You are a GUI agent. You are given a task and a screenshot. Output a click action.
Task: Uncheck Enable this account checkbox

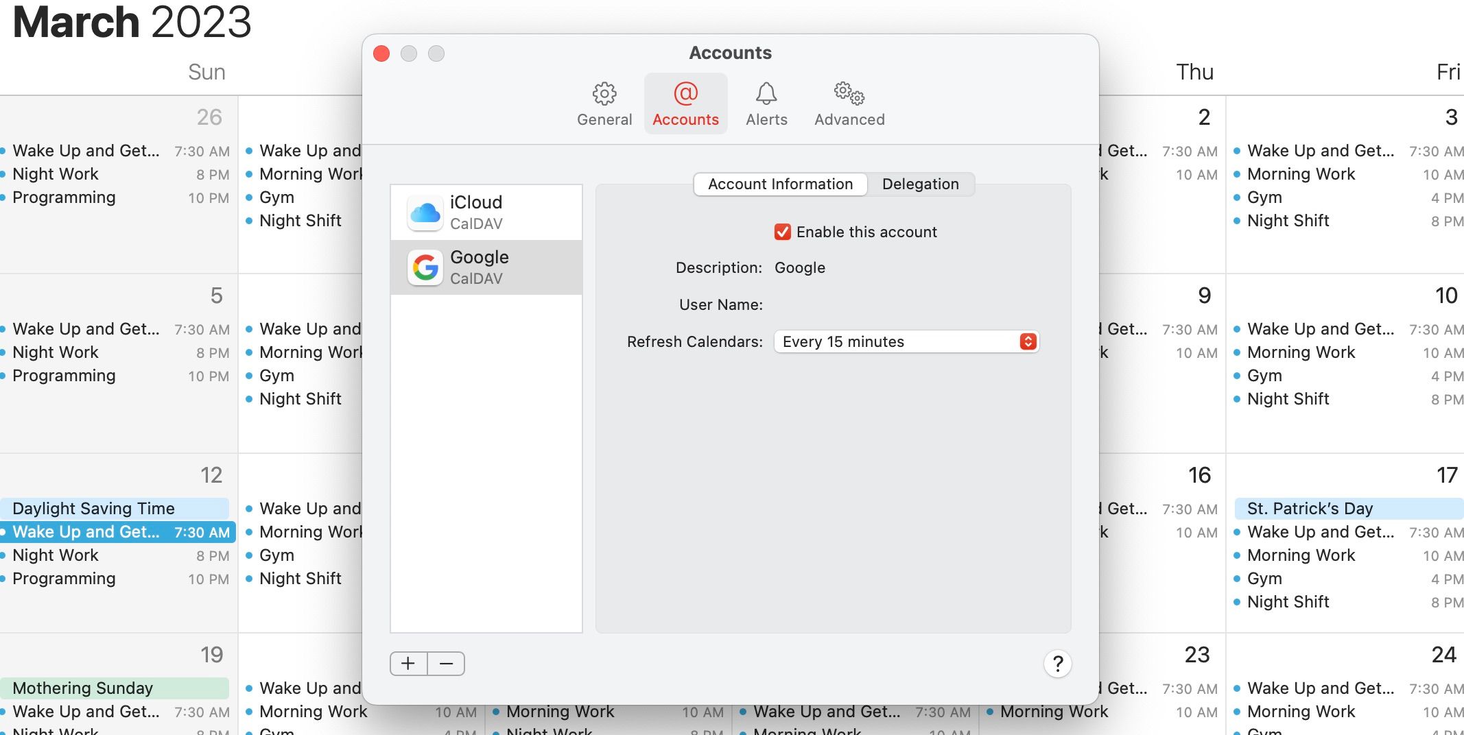pyautogui.click(x=783, y=232)
